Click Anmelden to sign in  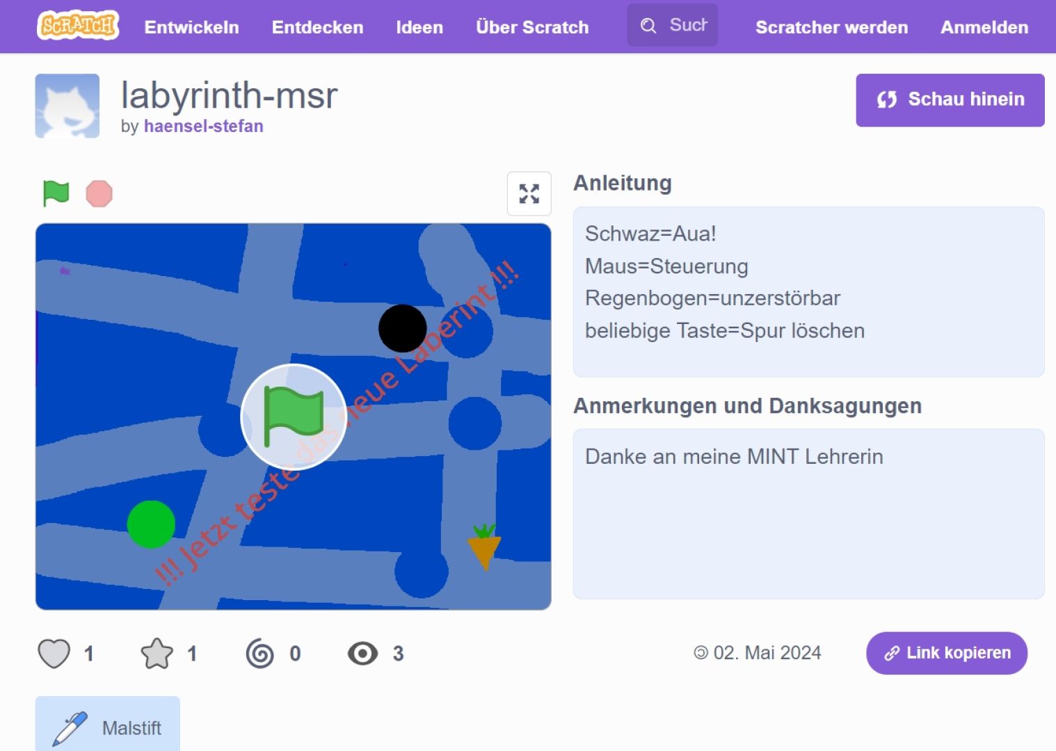(x=984, y=27)
